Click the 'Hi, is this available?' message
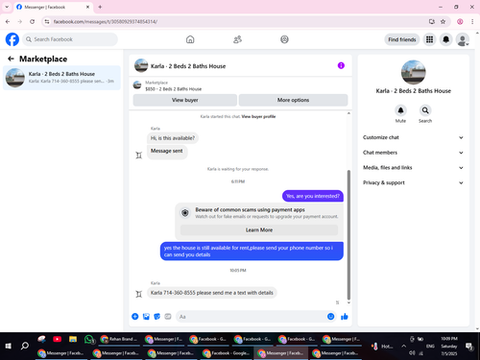Image resolution: width=480 pixels, height=360 pixels. tap(173, 138)
